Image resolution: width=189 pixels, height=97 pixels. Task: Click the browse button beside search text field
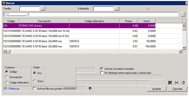point(183,15)
